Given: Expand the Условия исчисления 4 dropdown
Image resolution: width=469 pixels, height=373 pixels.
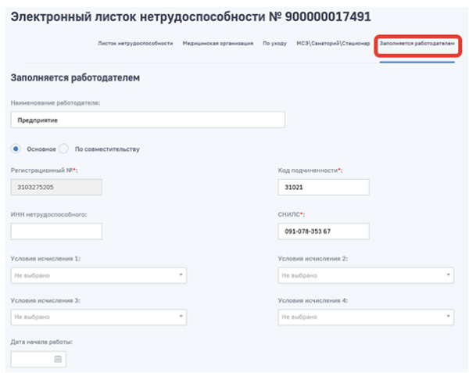Looking at the screenshot, I should tap(366, 317).
